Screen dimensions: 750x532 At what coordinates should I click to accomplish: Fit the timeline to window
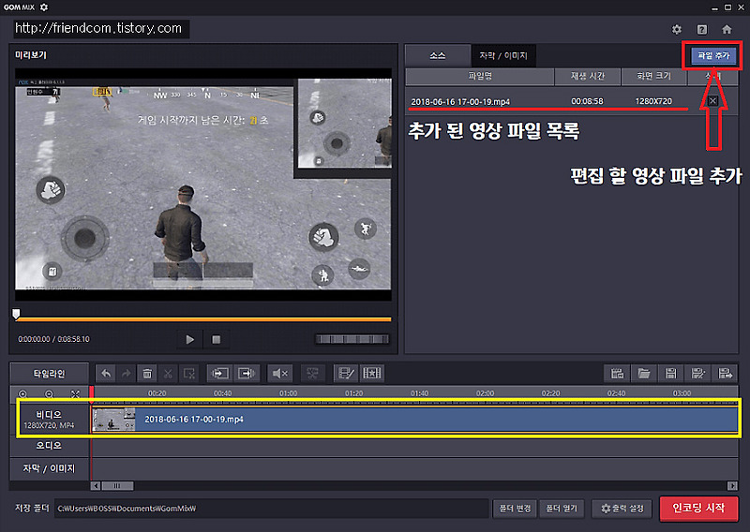tap(76, 394)
